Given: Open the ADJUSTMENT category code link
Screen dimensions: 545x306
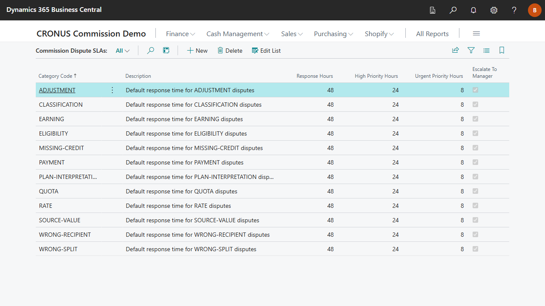Looking at the screenshot, I should [x=57, y=90].
